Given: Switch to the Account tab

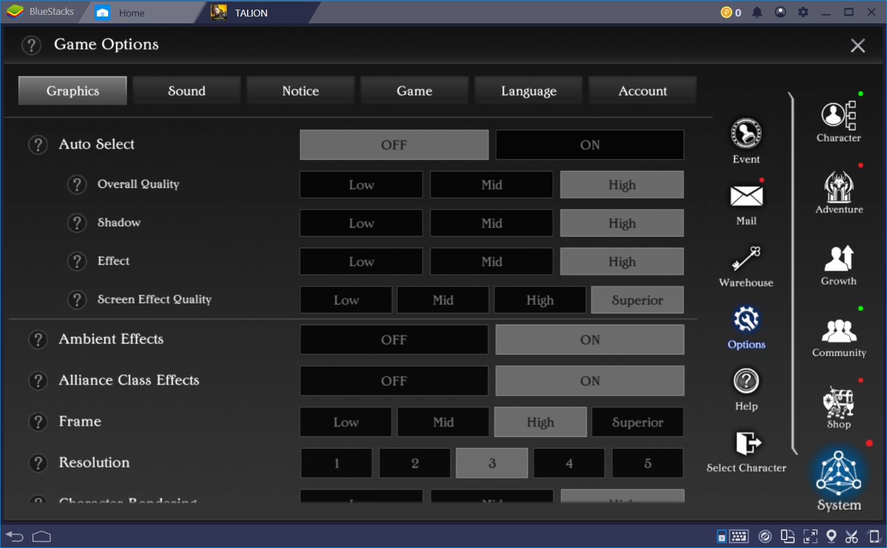Looking at the screenshot, I should click(x=643, y=91).
